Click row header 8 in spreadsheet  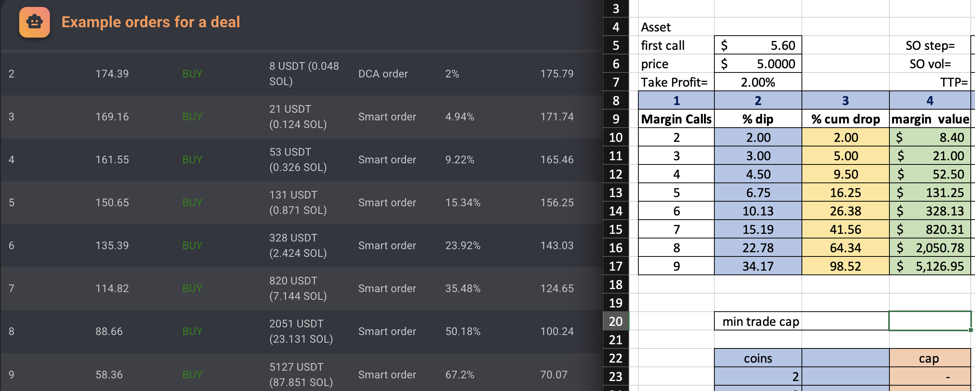(616, 100)
